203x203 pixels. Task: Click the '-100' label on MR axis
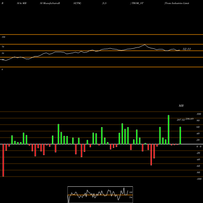(199, 179)
